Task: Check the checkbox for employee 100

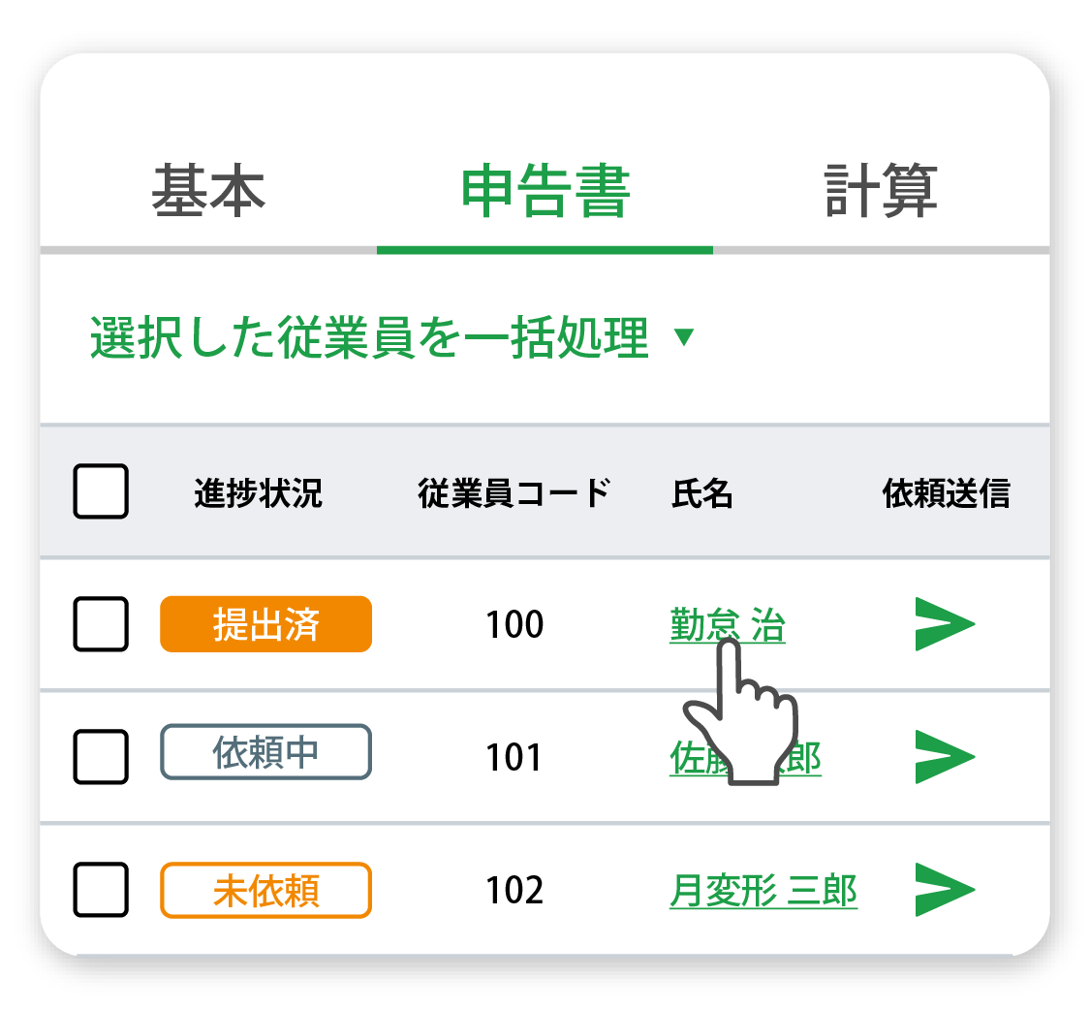Action: (x=100, y=624)
